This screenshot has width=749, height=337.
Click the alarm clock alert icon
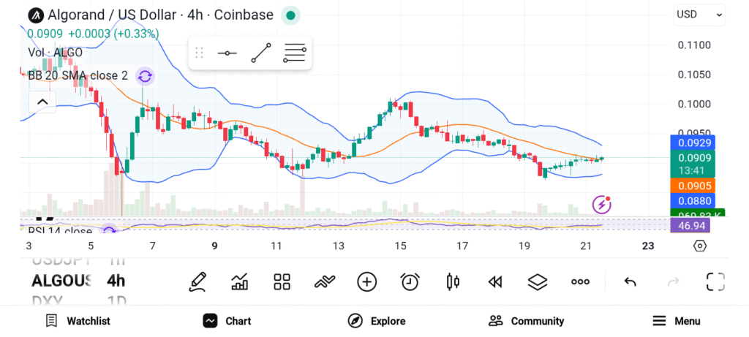pos(410,281)
